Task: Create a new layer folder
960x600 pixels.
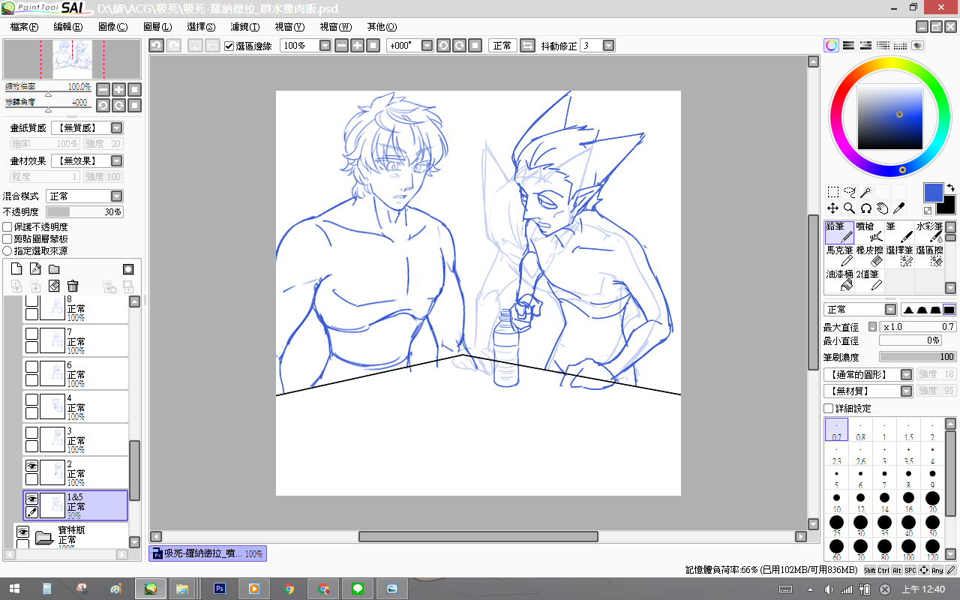Action: (54, 268)
